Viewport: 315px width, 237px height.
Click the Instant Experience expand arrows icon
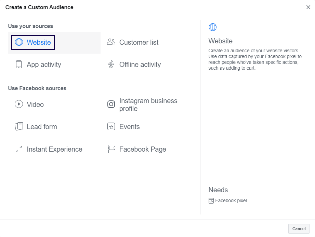[19, 149]
